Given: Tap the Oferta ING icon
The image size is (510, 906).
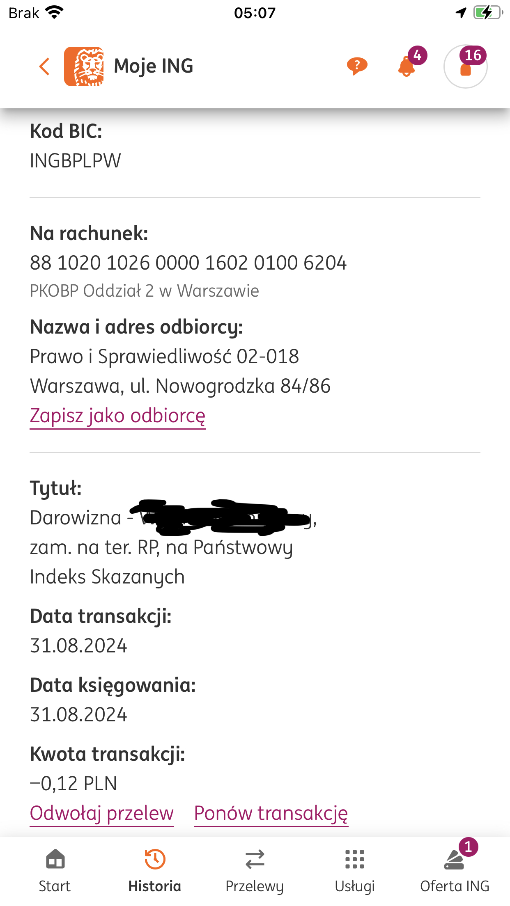Looking at the screenshot, I should tap(455, 859).
